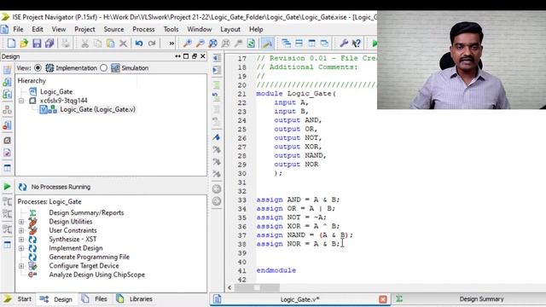This screenshot has height=307, width=546.
Task: Expand the User Constraints process
Action: click(x=21, y=230)
